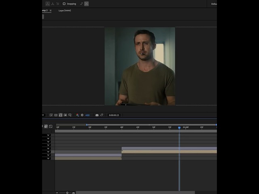Click the timeline zoom in mountain icon
Viewport: 259px width, 194px height.
(73, 193)
